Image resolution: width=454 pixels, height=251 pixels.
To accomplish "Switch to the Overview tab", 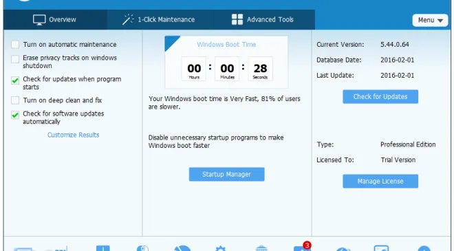I will [55, 20].
